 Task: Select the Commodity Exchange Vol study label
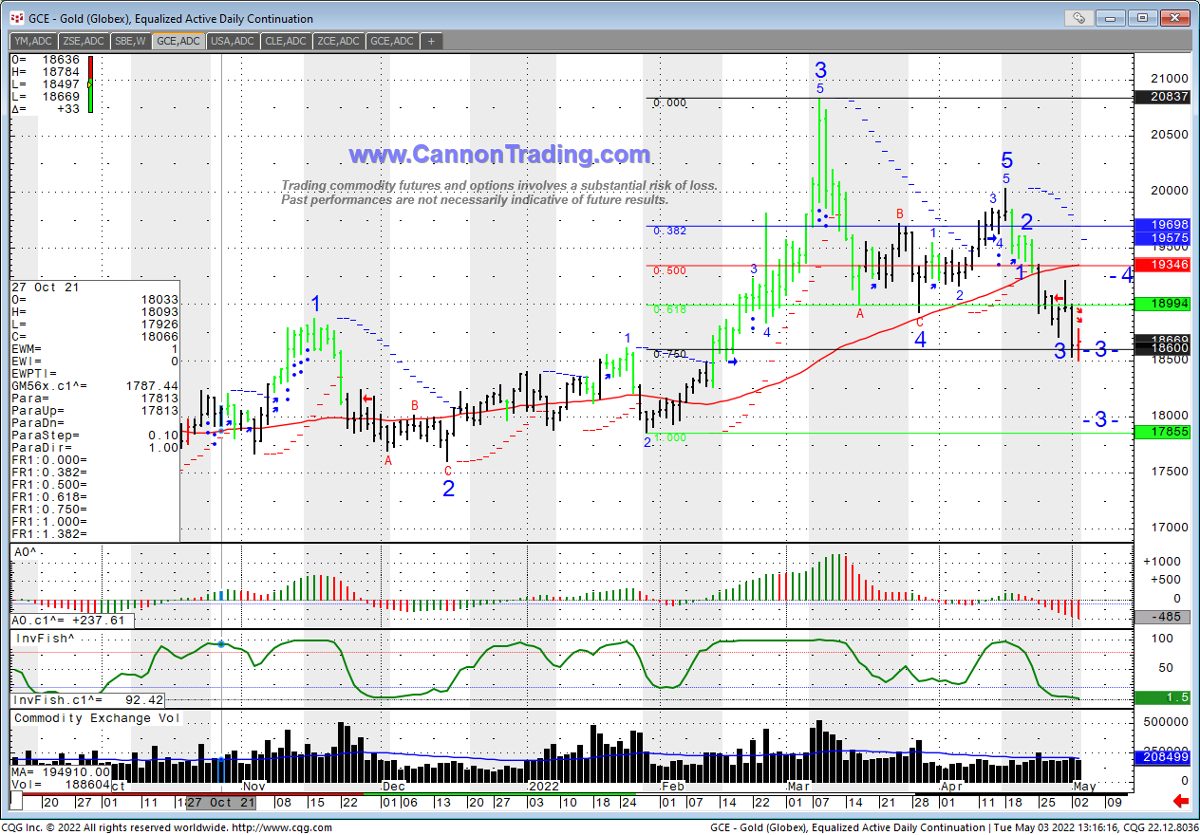(96, 718)
